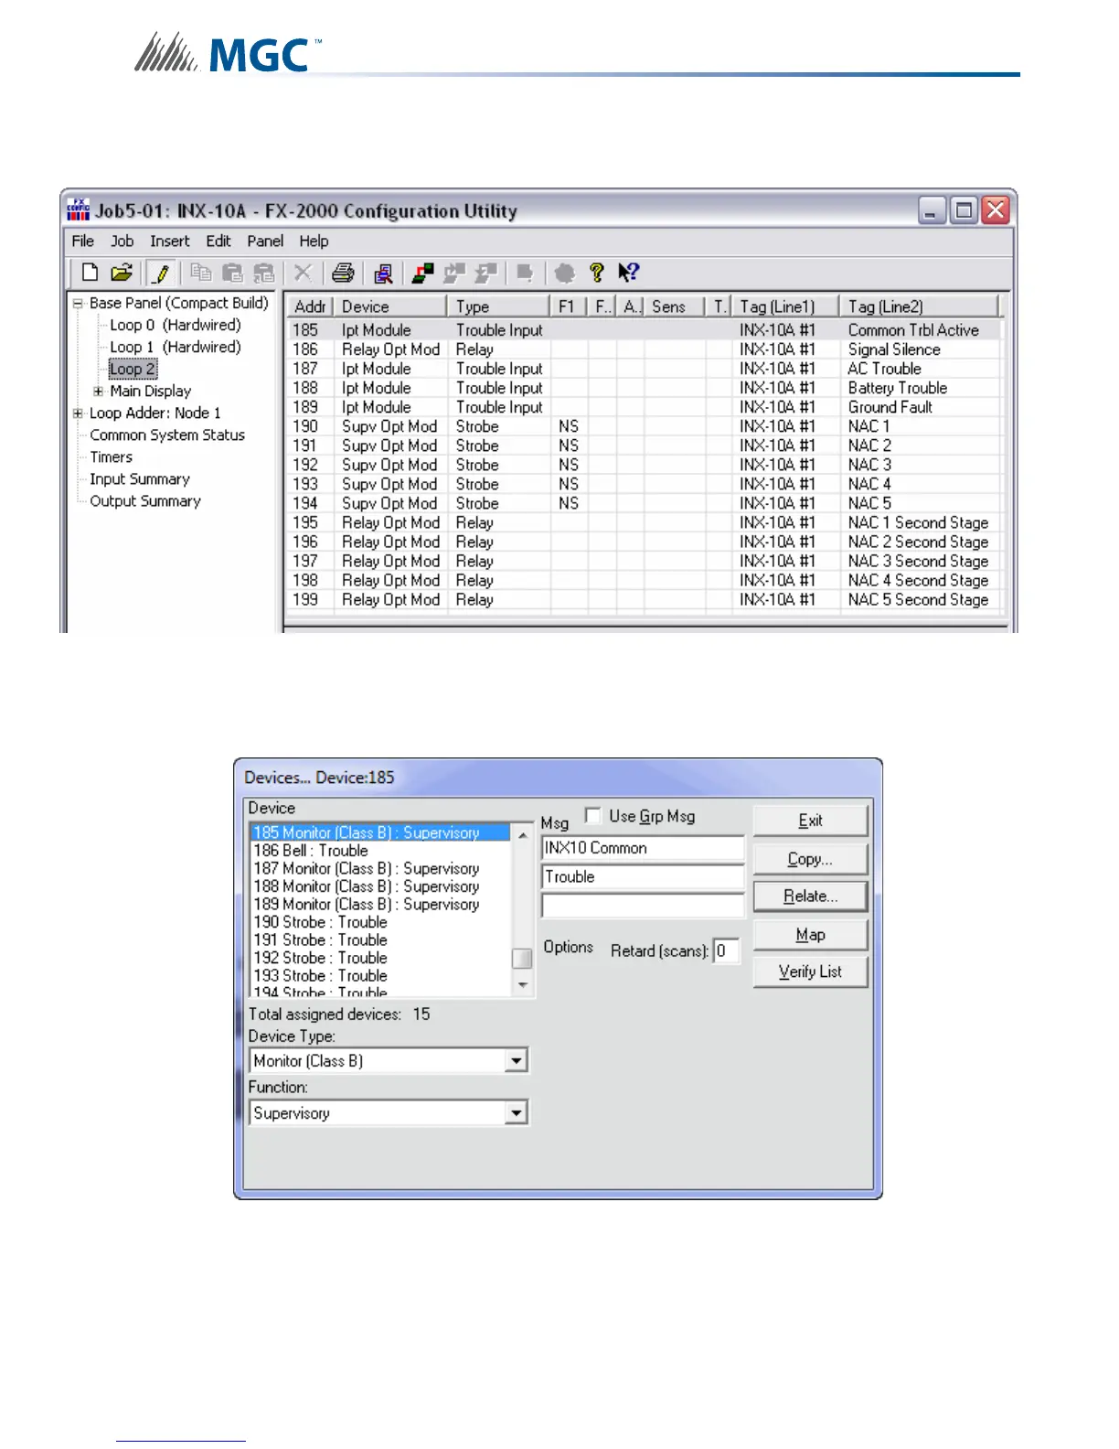Click the Verify List button

pyautogui.click(x=810, y=971)
